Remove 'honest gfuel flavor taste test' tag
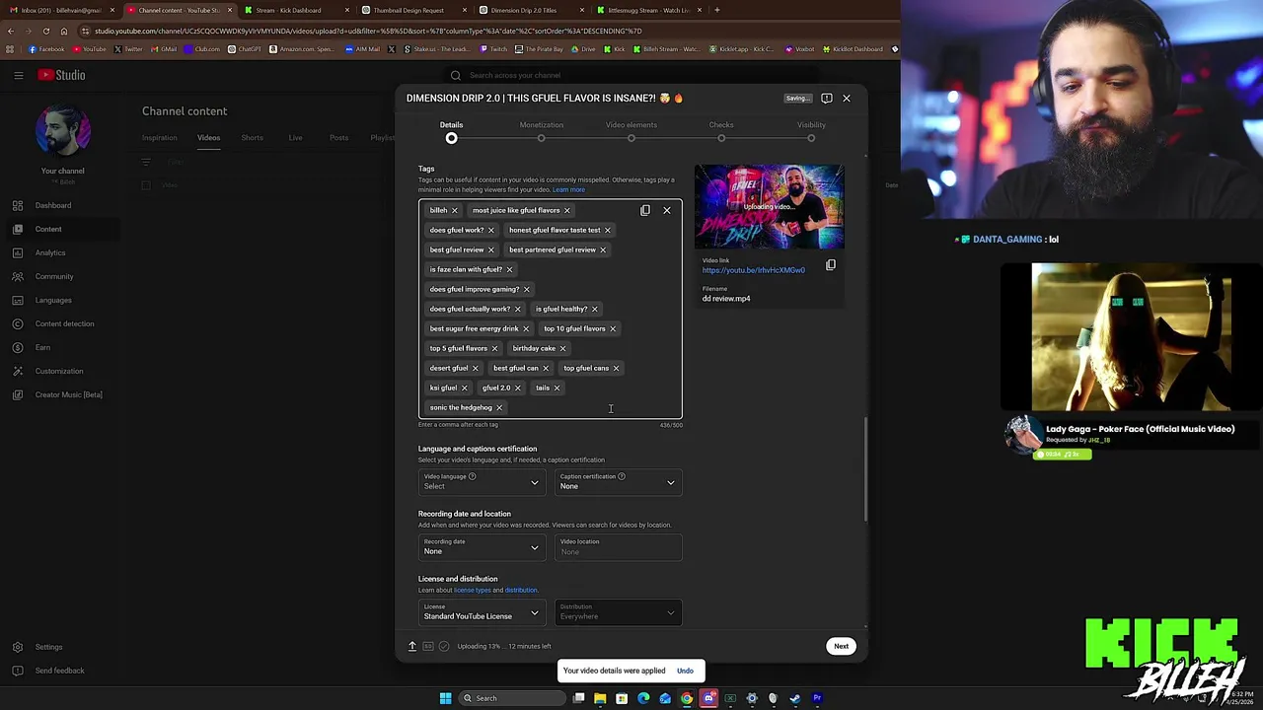1263x710 pixels. [x=607, y=230]
